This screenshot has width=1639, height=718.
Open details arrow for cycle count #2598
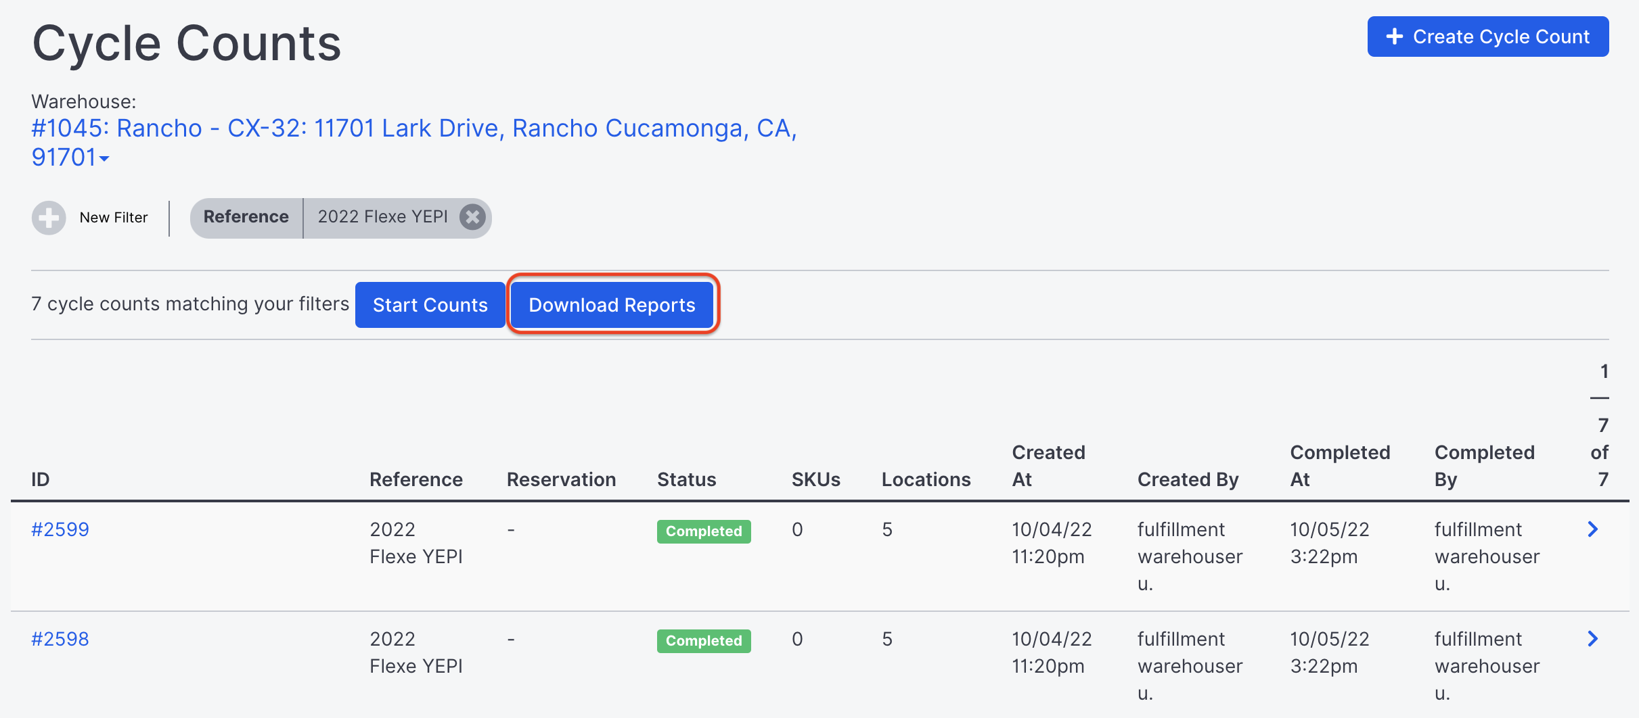pyautogui.click(x=1593, y=639)
